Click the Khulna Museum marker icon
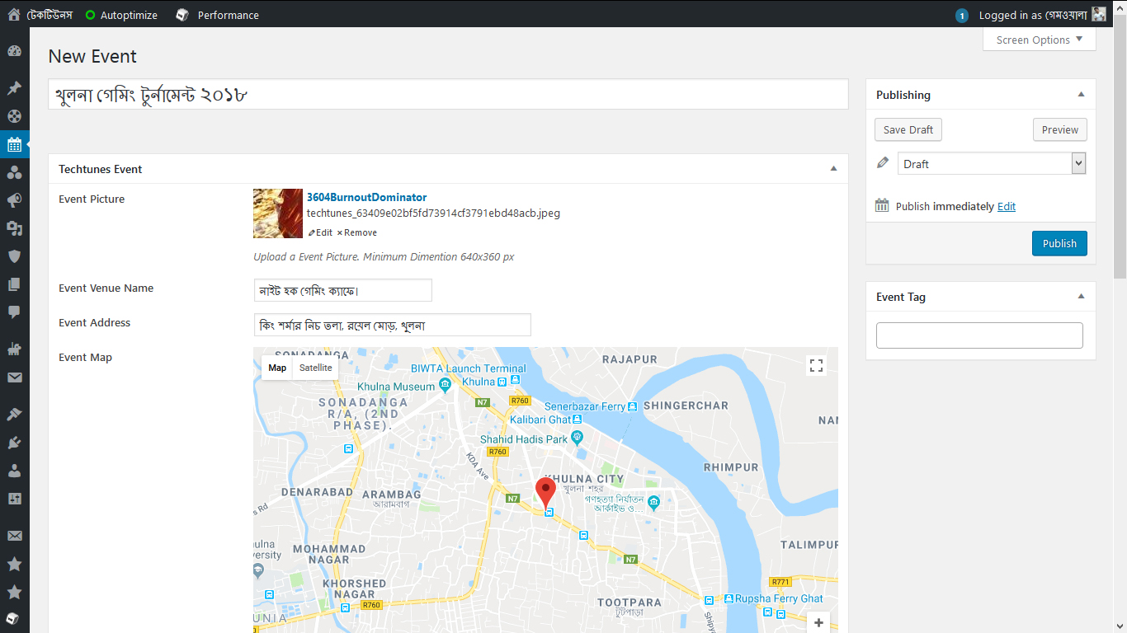Viewport: 1127px width, 633px height. click(446, 385)
